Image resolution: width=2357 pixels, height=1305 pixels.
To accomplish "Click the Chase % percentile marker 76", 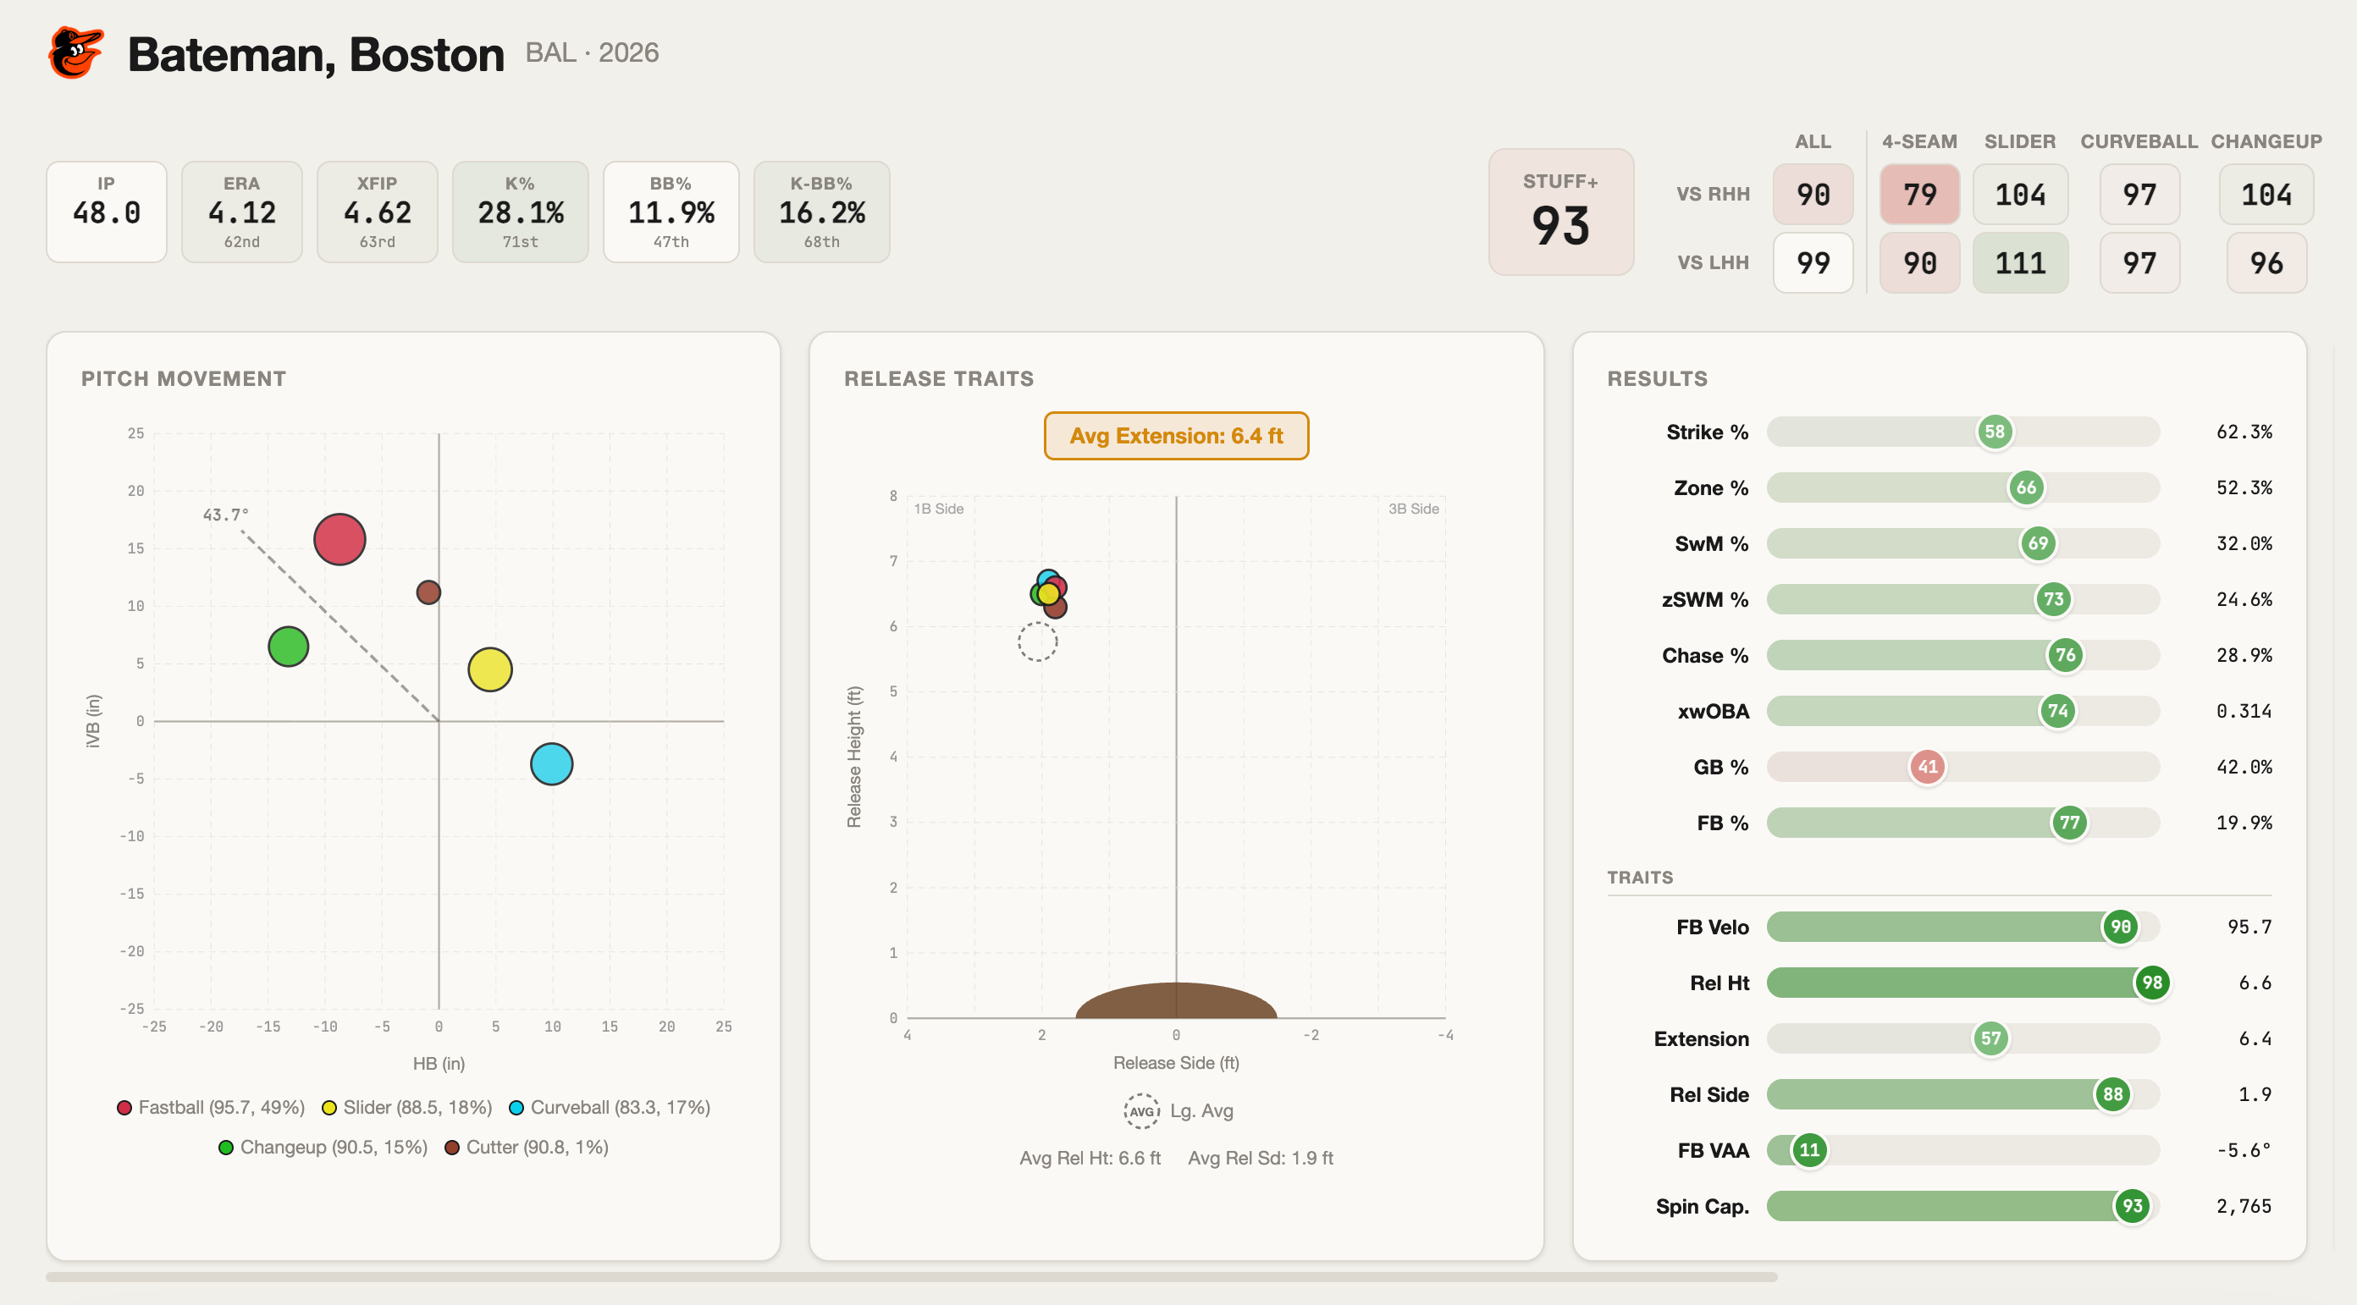I will (x=2065, y=655).
